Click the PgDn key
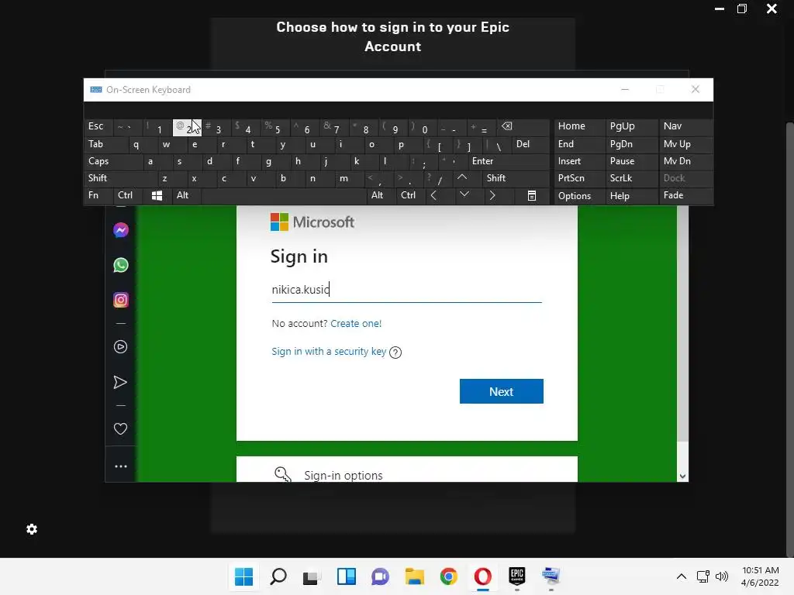This screenshot has height=595, width=794. pos(631,144)
